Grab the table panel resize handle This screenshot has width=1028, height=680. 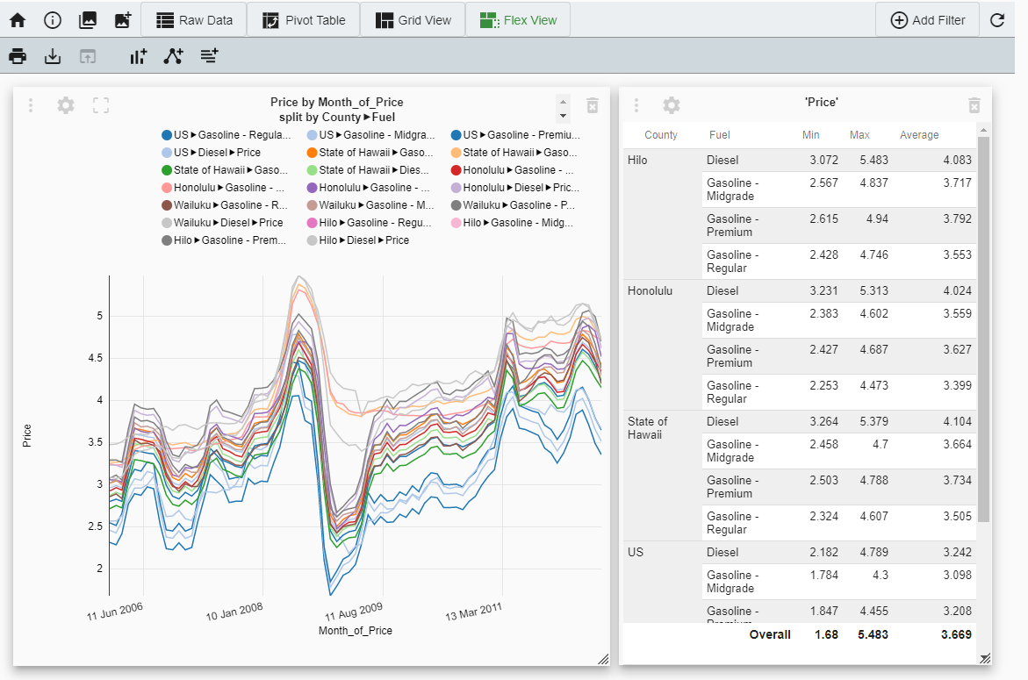[x=985, y=659]
